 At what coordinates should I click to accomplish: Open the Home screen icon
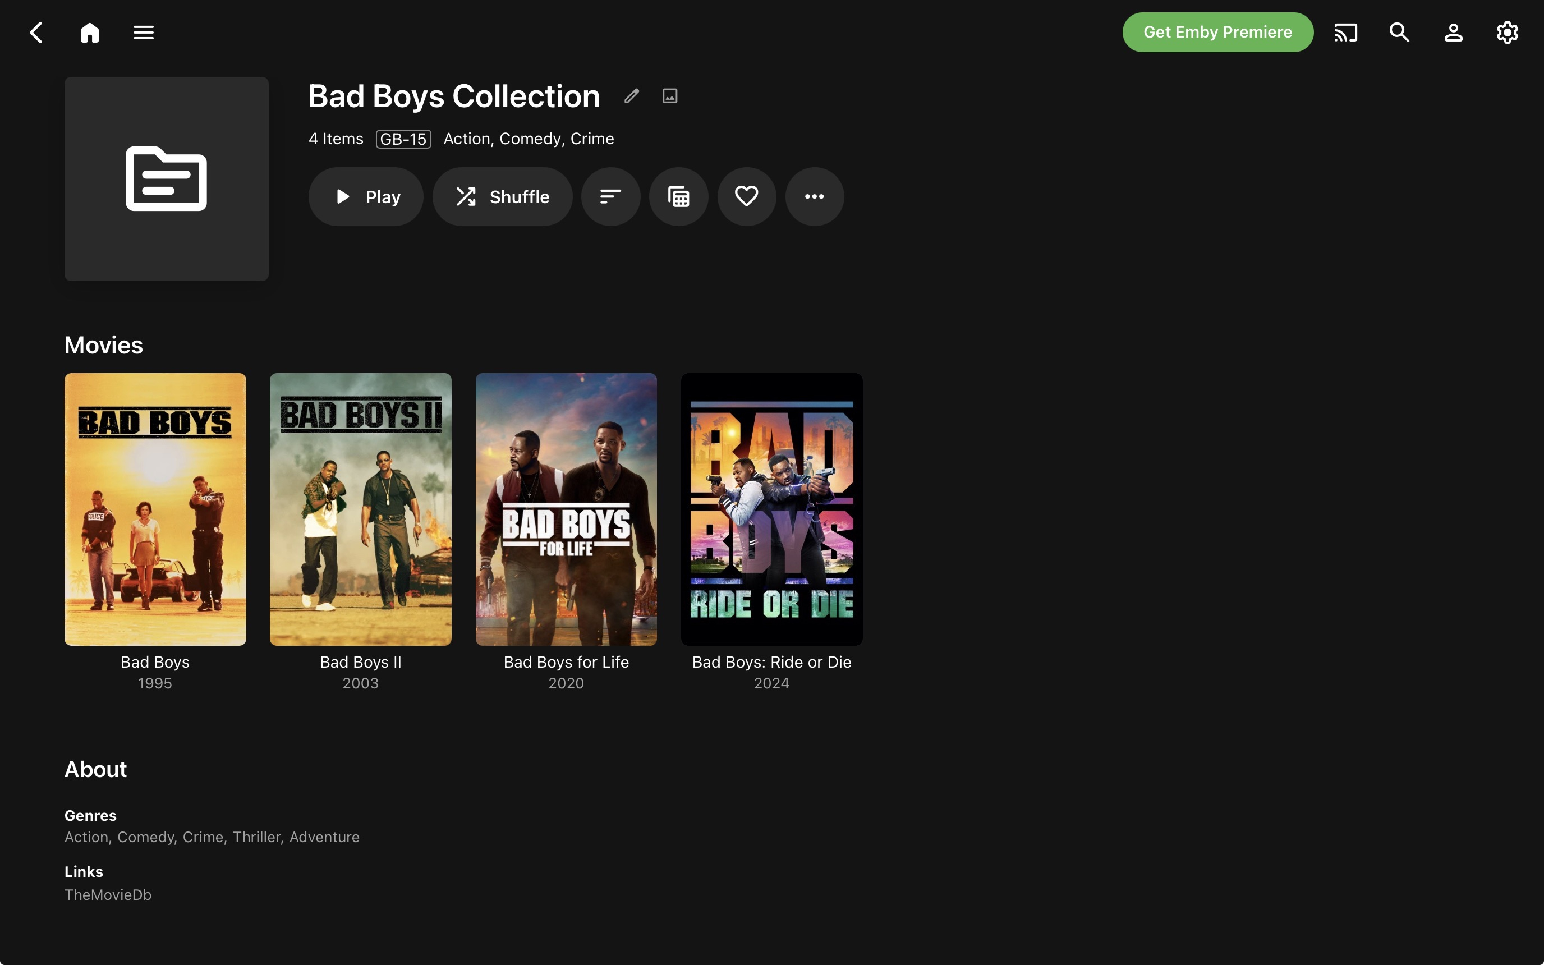point(90,33)
